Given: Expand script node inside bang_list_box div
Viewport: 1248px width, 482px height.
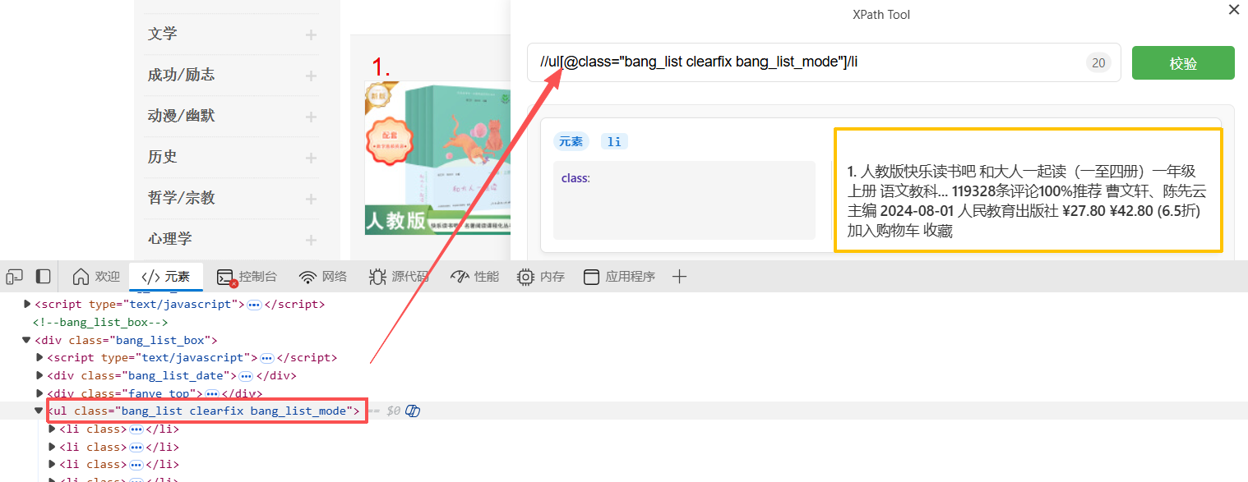Looking at the screenshot, I should point(39,357).
